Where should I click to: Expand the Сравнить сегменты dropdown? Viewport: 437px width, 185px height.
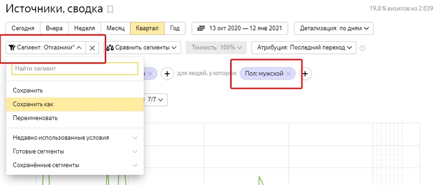coord(142,48)
